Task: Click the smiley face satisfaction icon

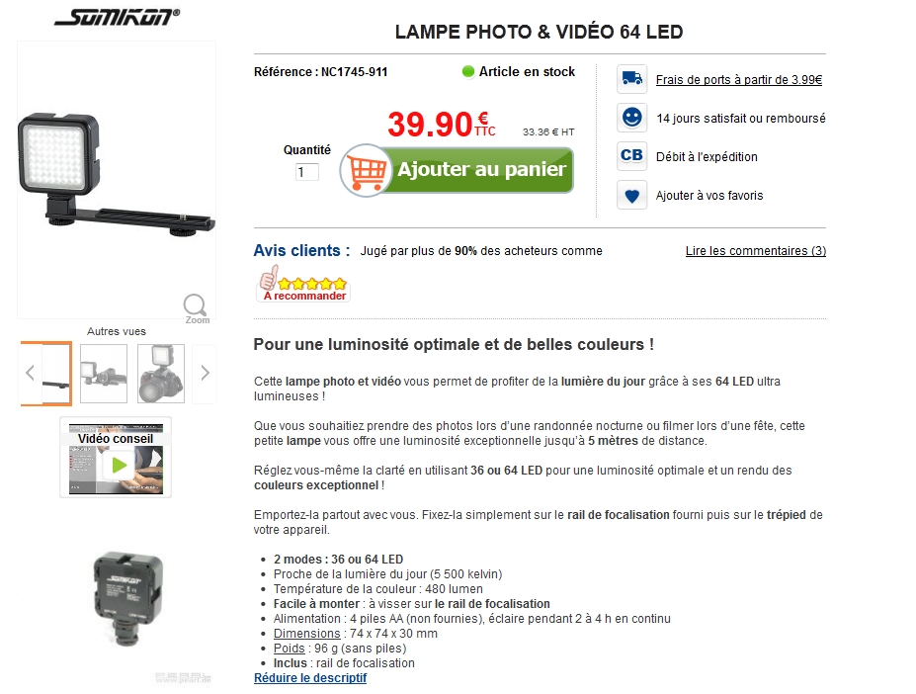Action: pyautogui.click(x=631, y=118)
